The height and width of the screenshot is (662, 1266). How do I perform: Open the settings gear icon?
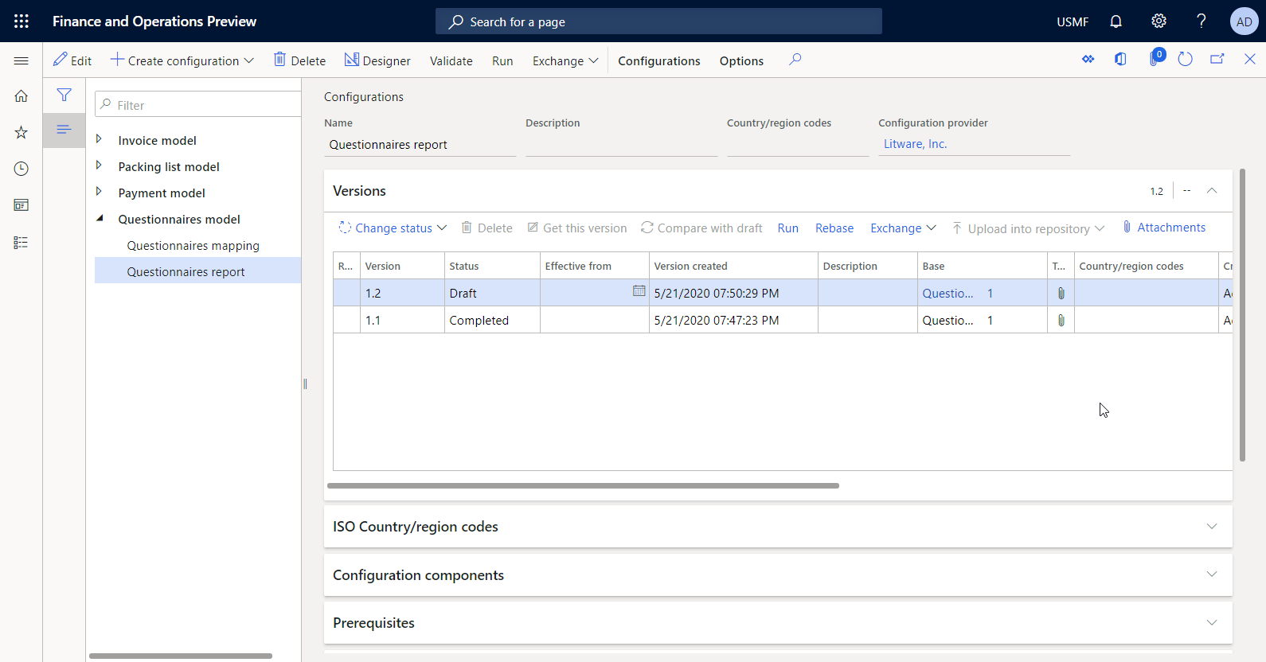pyautogui.click(x=1159, y=21)
